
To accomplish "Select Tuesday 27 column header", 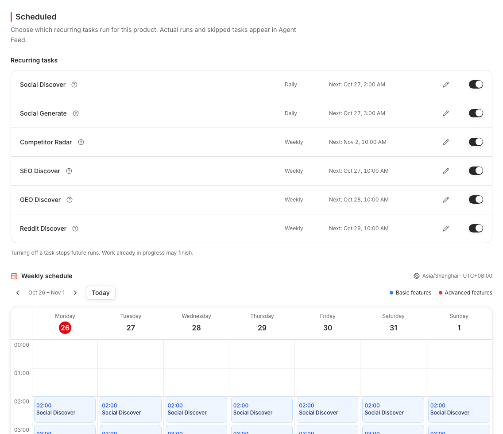I will 131,323.
